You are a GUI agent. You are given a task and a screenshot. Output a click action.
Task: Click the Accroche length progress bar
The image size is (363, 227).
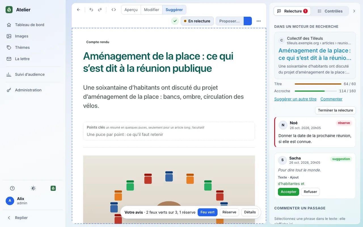click(316, 91)
